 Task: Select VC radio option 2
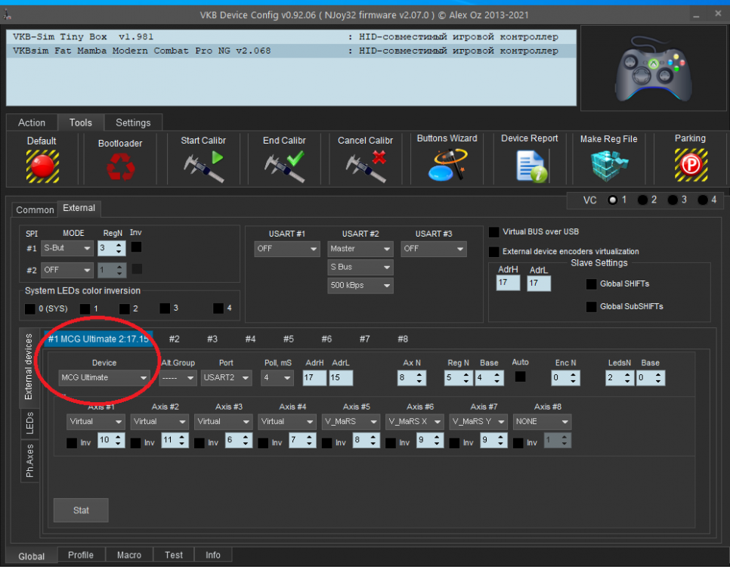pos(642,200)
